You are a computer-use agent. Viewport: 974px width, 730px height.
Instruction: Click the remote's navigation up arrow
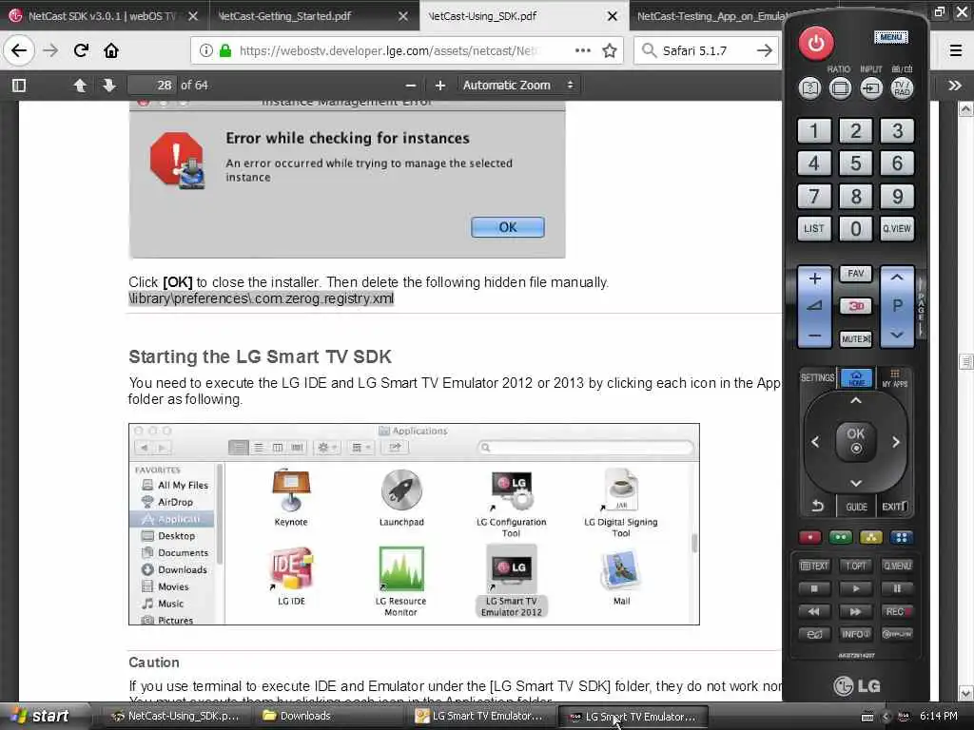(855, 401)
